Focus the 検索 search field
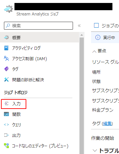Viewport: 119px width, 154px height. [x=38, y=26]
